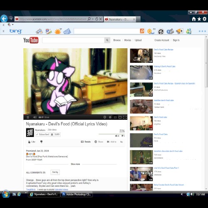Open the Sort by comments dropdown
208x208 pixels.
pyautogui.click(x=55, y=172)
